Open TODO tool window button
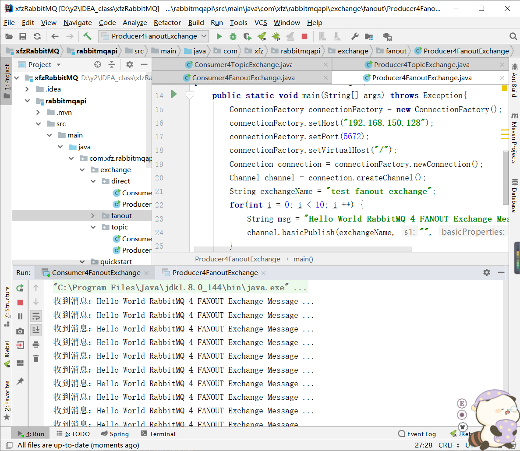The image size is (520, 451). [73, 433]
